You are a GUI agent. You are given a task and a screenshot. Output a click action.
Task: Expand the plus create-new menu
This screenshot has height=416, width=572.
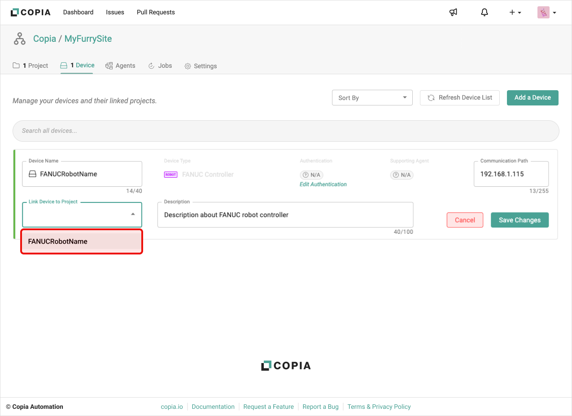pyautogui.click(x=515, y=13)
